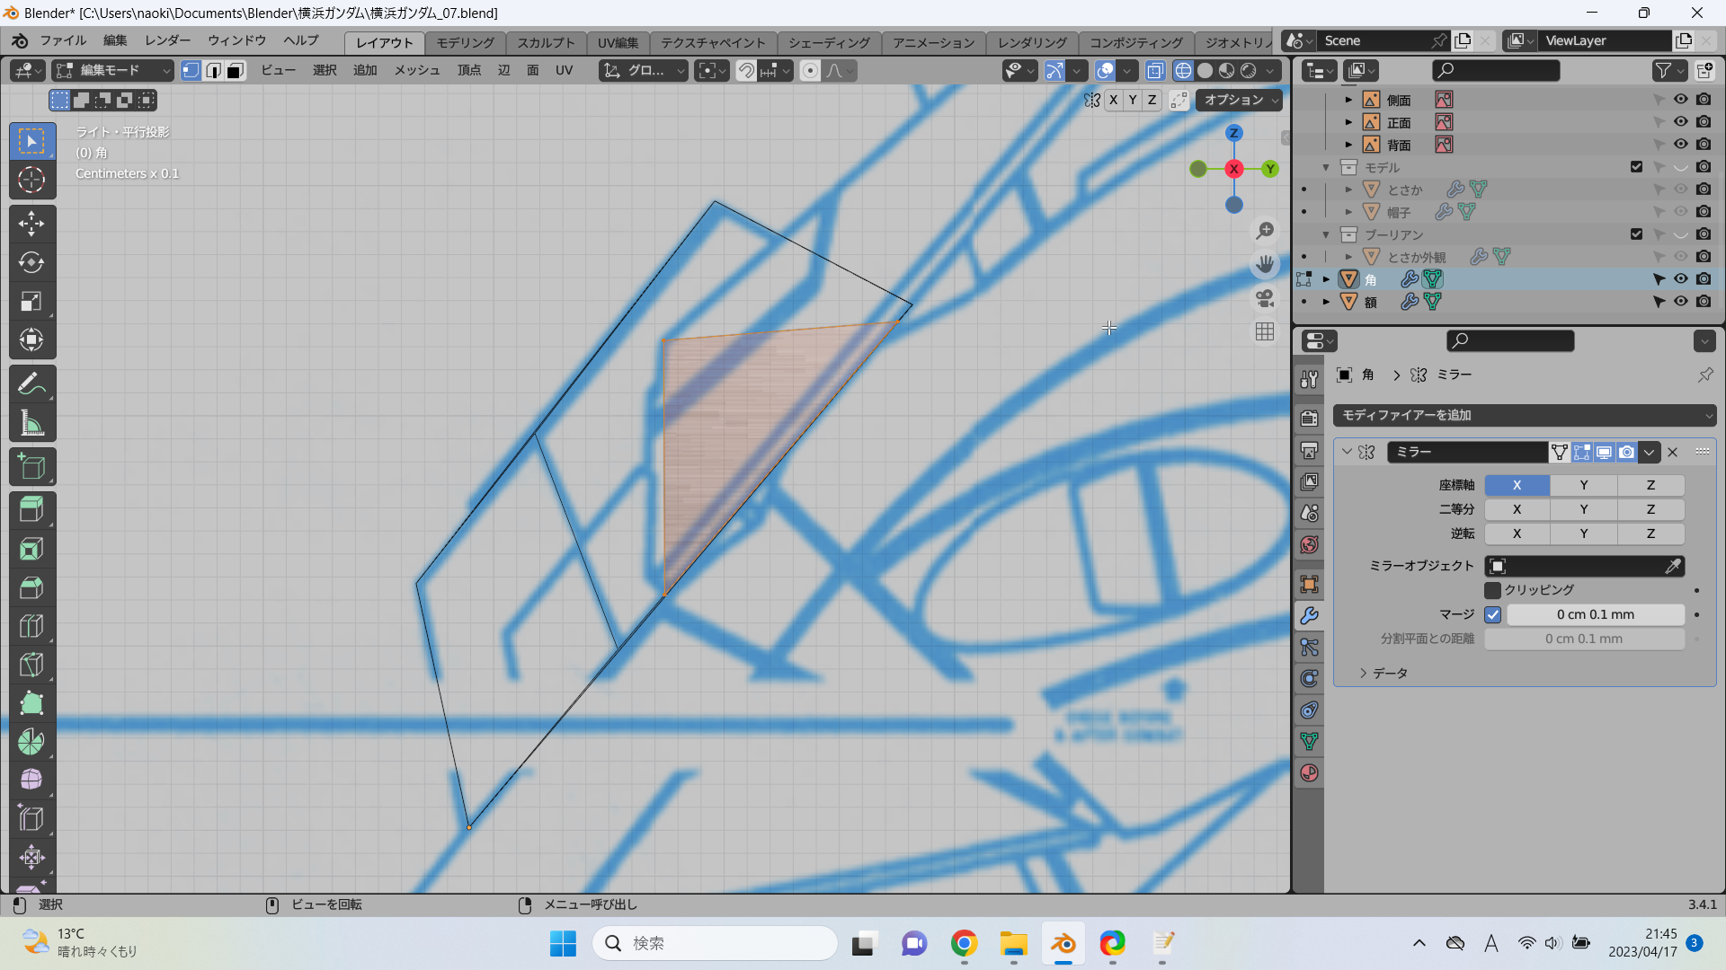Select the Move tool in toolbar
Screen dimensions: 1726x970
click(x=31, y=224)
